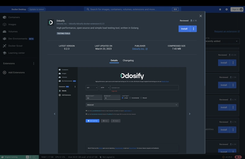The width and height of the screenshot is (245, 159).
Task: Open options menu for 45.0K downloads extension
Action: (233, 63)
